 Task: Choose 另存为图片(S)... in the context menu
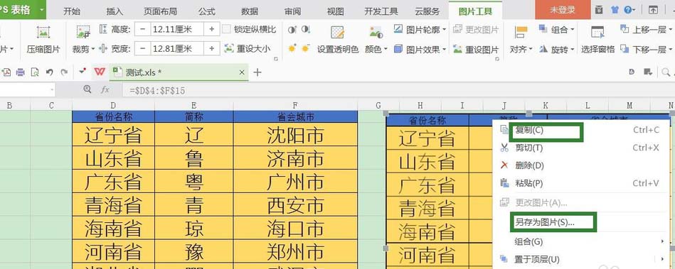[x=581, y=222]
